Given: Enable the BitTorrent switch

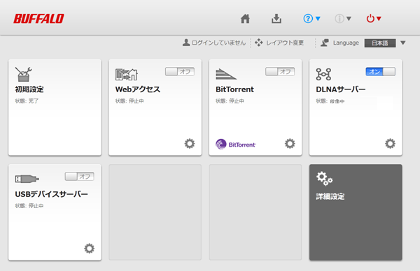Looking at the screenshot, I should click(280, 72).
